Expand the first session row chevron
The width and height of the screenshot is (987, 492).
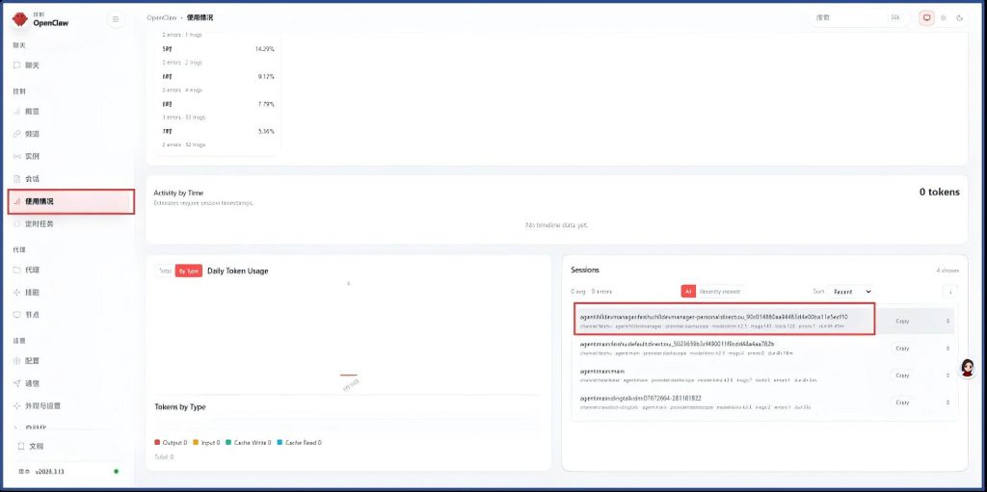tap(947, 321)
